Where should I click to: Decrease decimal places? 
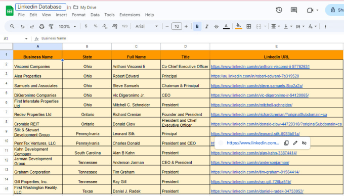coord(105,26)
